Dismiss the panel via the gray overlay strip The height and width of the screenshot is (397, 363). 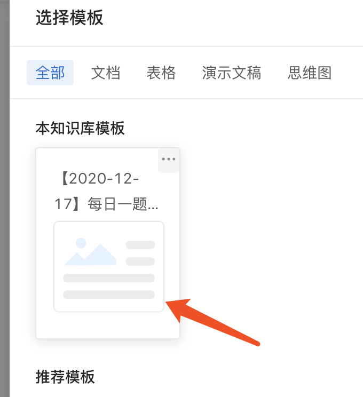[x=5, y=198]
